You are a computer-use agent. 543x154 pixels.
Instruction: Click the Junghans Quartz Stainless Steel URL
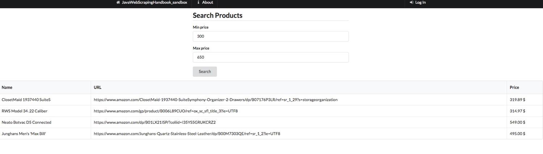pyautogui.click(x=187, y=134)
